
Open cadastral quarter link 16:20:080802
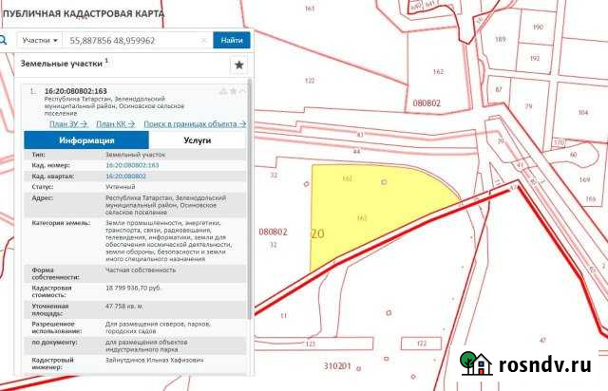pyautogui.click(x=125, y=176)
